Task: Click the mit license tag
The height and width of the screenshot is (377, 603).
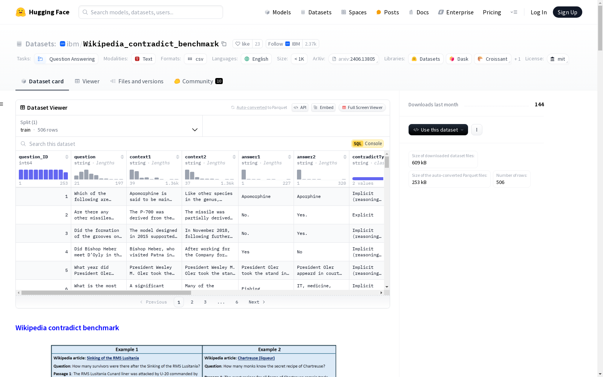Action: point(558,59)
